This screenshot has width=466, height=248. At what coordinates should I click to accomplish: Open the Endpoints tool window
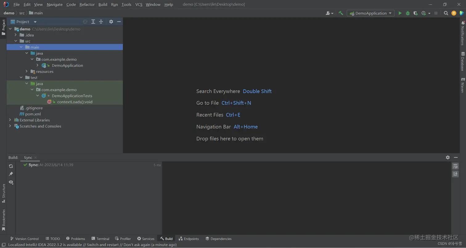pyautogui.click(x=189, y=239)
